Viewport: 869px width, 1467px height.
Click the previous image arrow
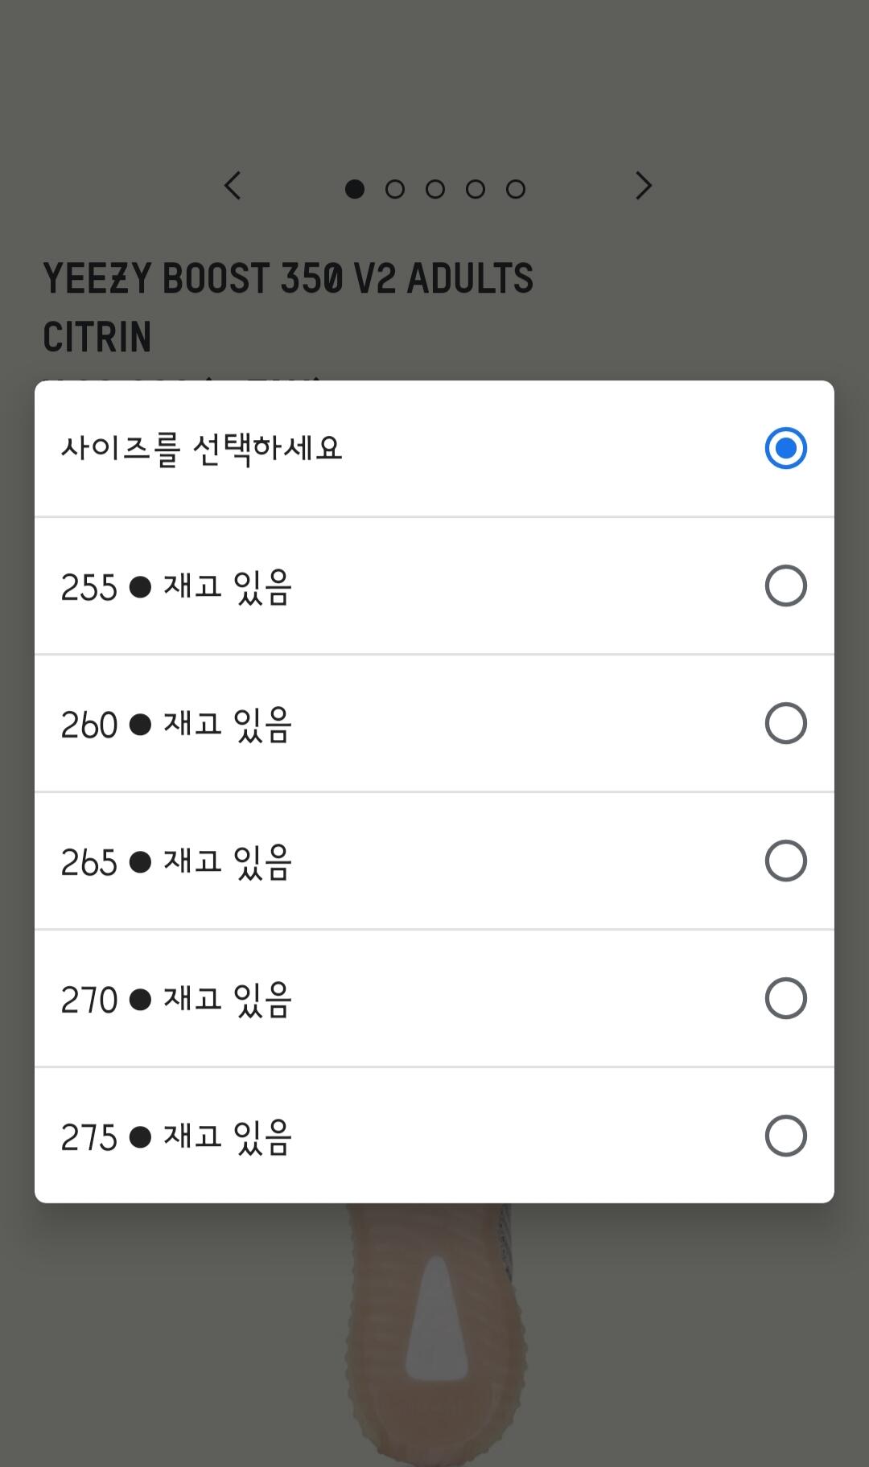[233, 186]
